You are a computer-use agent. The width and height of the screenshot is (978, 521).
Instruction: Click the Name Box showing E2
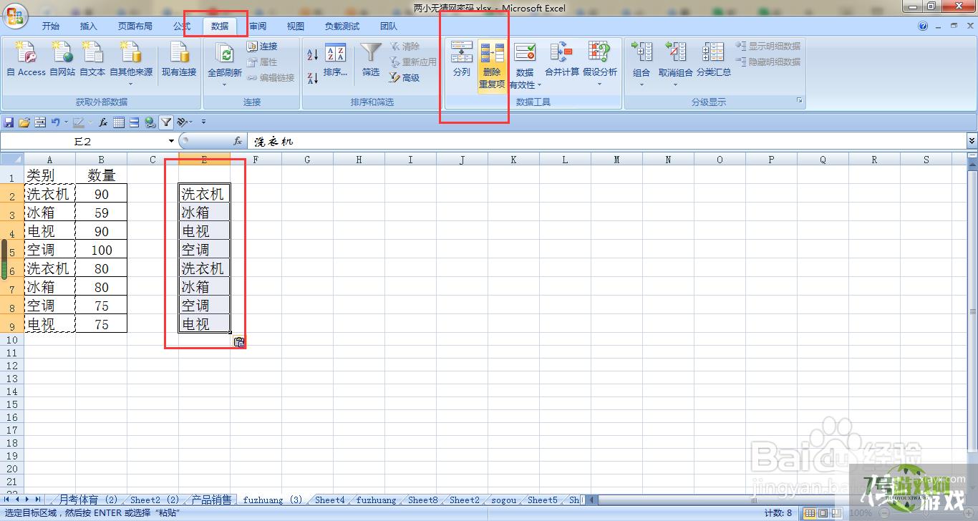83,142
